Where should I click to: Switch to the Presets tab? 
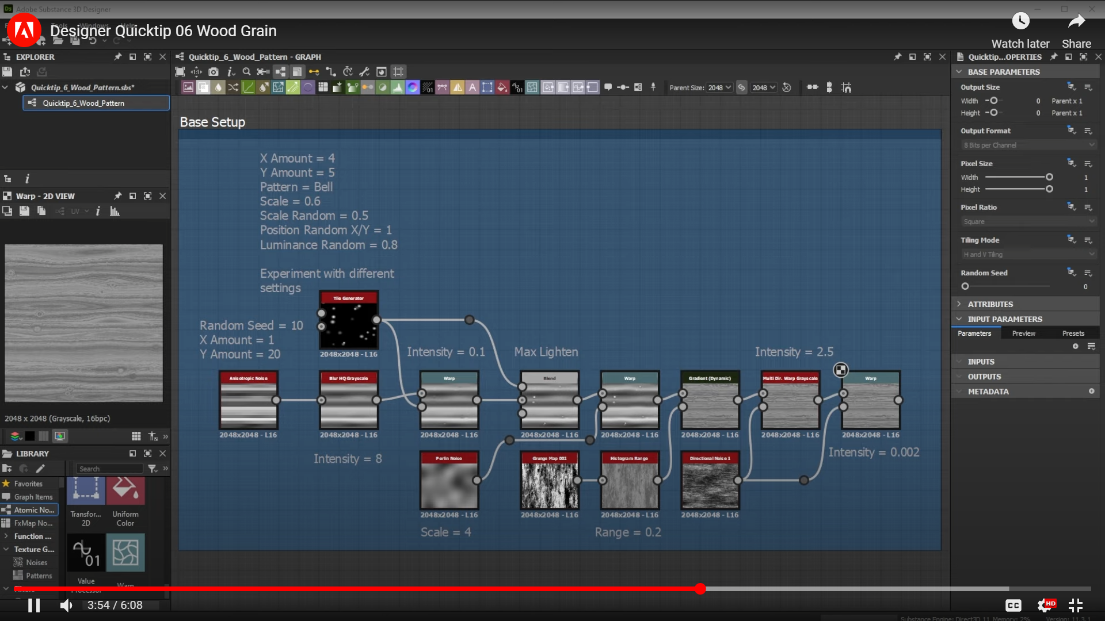coord(1073,333)
